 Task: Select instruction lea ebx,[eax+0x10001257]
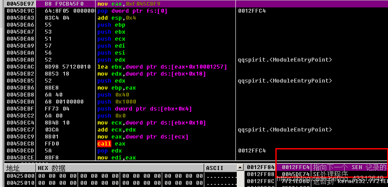click(162, 67)
